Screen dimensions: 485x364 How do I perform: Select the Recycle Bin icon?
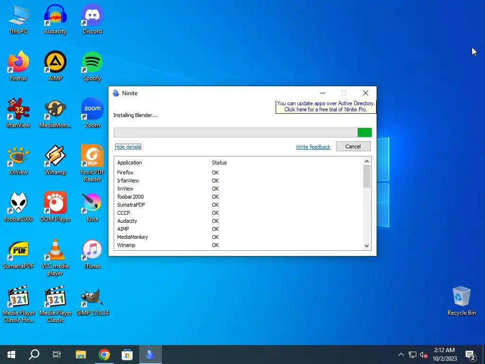tap(461, 301)
